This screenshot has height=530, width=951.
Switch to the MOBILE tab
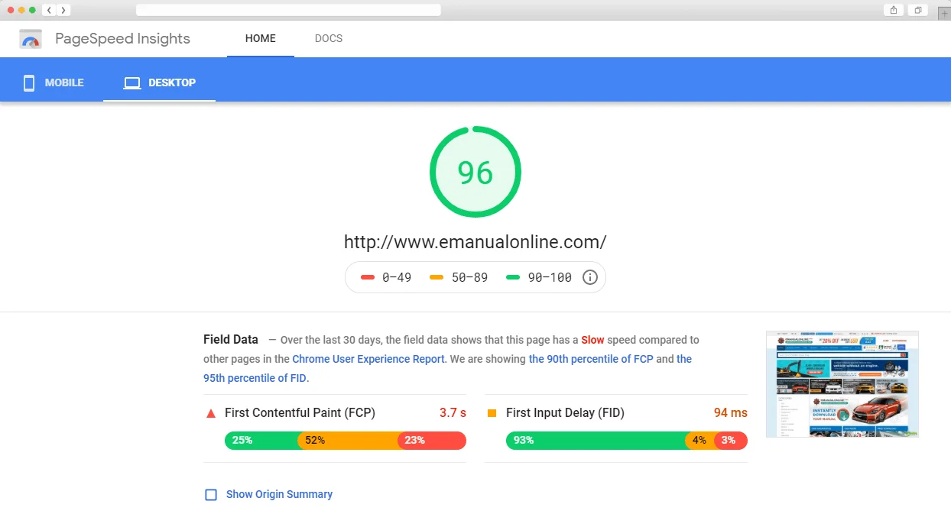54,82
